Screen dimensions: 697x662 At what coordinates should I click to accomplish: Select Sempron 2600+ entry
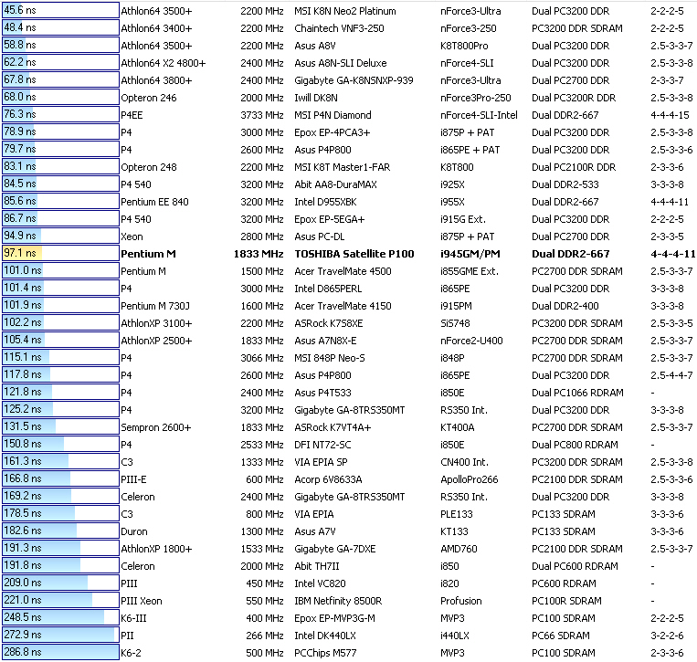tap(155, 427)
